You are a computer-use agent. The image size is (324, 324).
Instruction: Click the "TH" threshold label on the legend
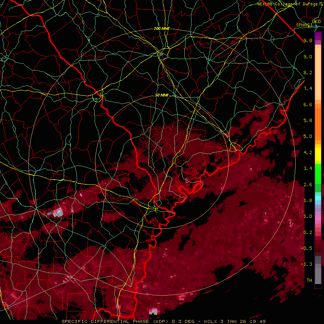[309, 280]
